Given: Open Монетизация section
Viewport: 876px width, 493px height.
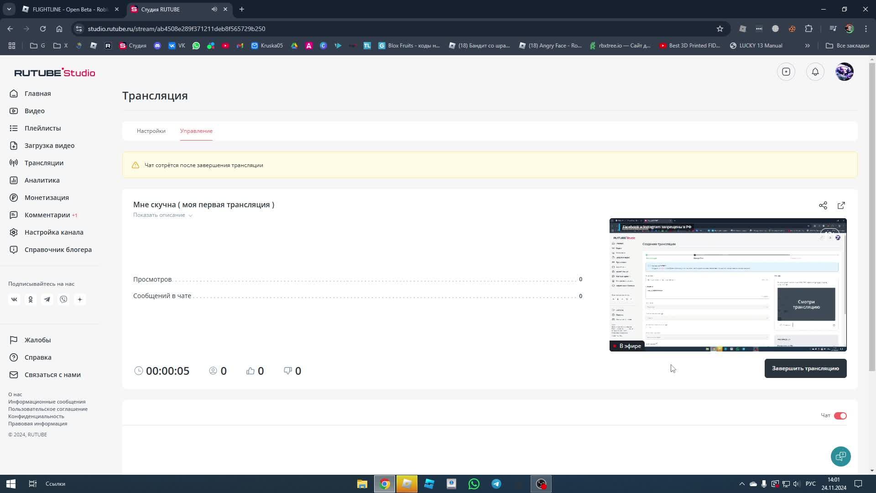Looking at the screenshot, I should (x=40, y=198).
